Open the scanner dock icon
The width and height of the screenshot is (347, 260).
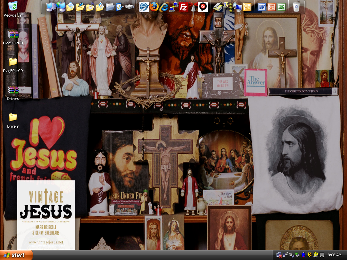[x=218, y=7]
